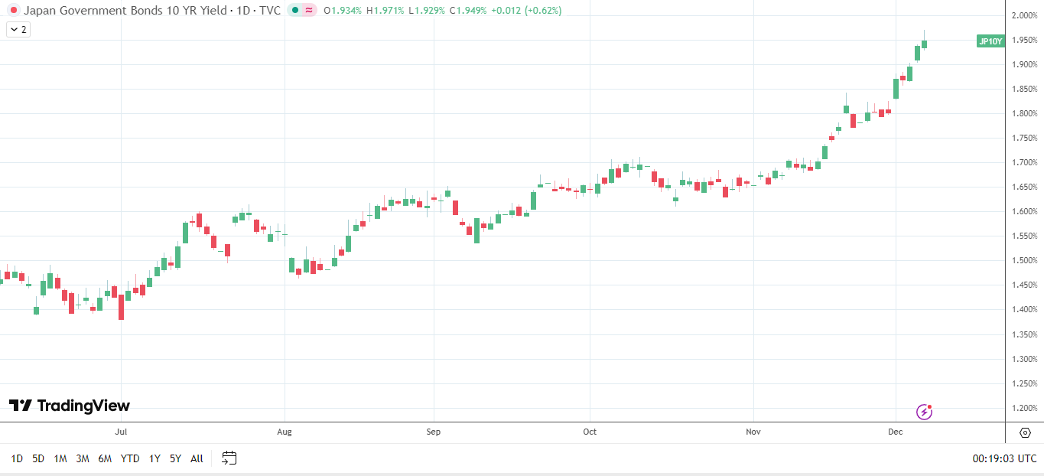This screenshot has width=1044, height=476.
Task: Click the TradingView logo
Action: (70, 406)
